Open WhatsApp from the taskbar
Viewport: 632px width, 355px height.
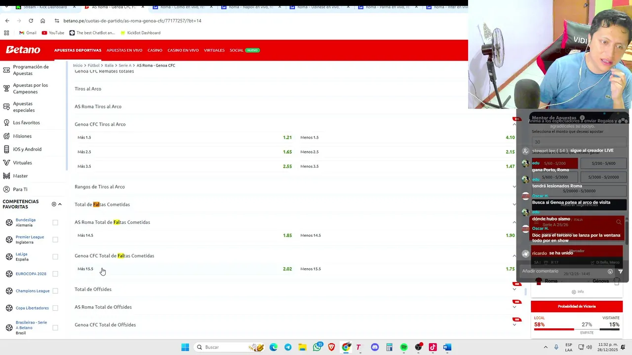click(x=317, y=347)
